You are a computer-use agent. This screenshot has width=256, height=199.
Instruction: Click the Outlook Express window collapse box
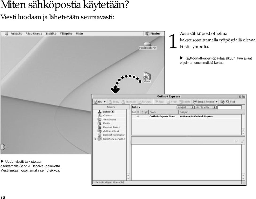point(243,96)
